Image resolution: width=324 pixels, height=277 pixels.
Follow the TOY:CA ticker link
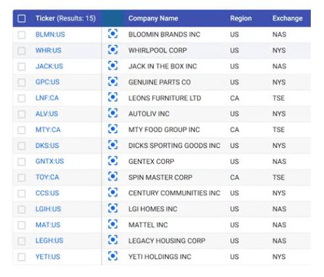pyautogui.click(x=48, y=177)
